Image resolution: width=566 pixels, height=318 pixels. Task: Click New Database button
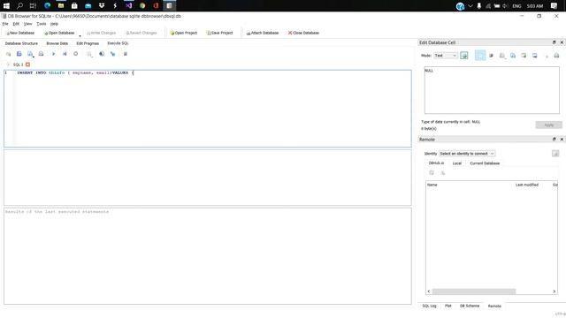coord(20,33)
